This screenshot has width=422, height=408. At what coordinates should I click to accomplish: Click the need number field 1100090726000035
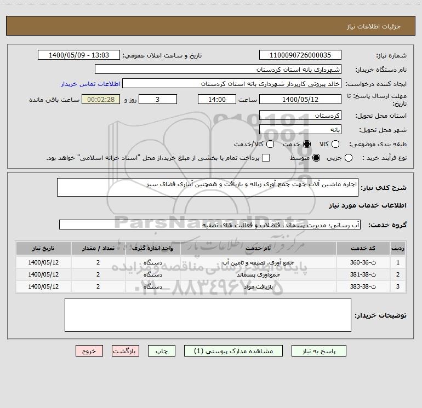[x=300, y=55]
